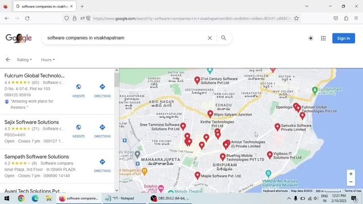Select the 21st Century Software Solutions map pin
The width and height of the screenshot is (363, 204).
point(197,80)
